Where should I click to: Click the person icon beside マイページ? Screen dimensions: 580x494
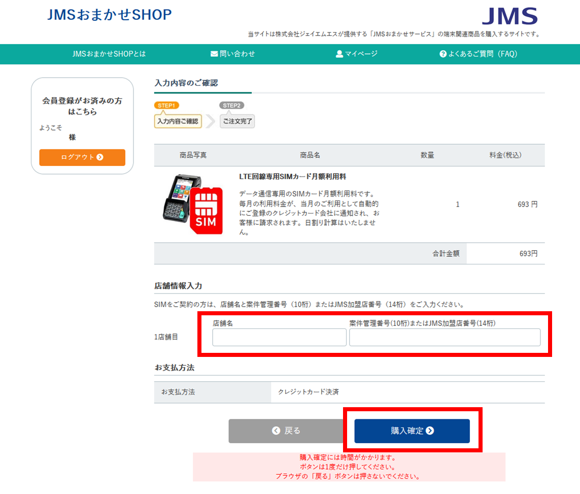coord(339,54)
